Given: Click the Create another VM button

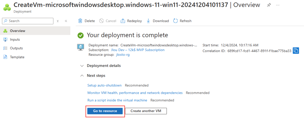Looking at the screenshot, I should [x=146, y=111].
